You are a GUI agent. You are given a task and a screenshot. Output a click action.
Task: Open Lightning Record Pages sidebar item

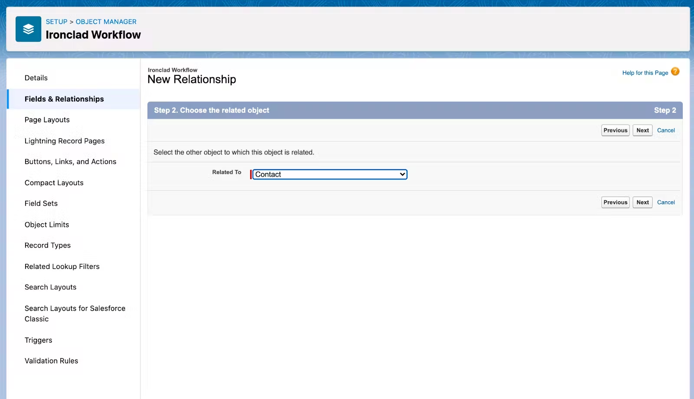(65, 141)
